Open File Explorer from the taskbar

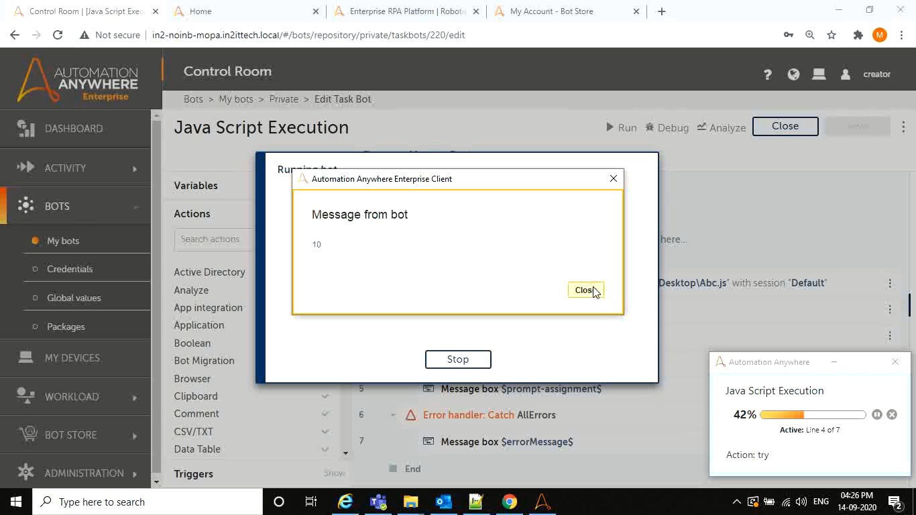click(x=410, y=502)
